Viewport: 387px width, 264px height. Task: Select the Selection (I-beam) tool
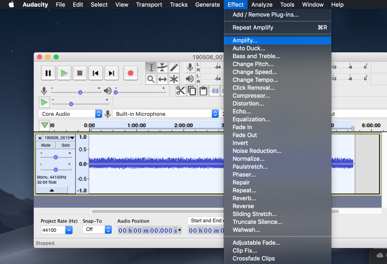point(151,68)
